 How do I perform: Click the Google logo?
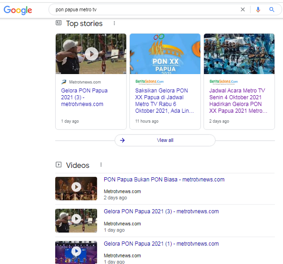[18, 10]
